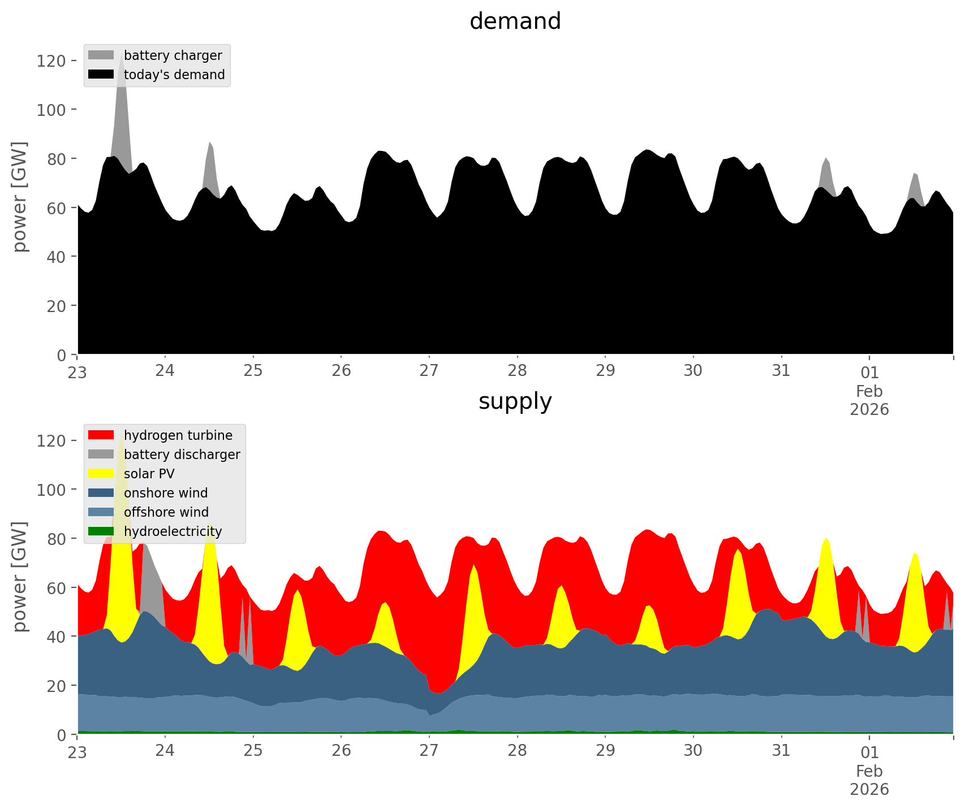Select the gray battery charger legend swatch
Screen dimensions: 965x809
(x=102, y=55)
